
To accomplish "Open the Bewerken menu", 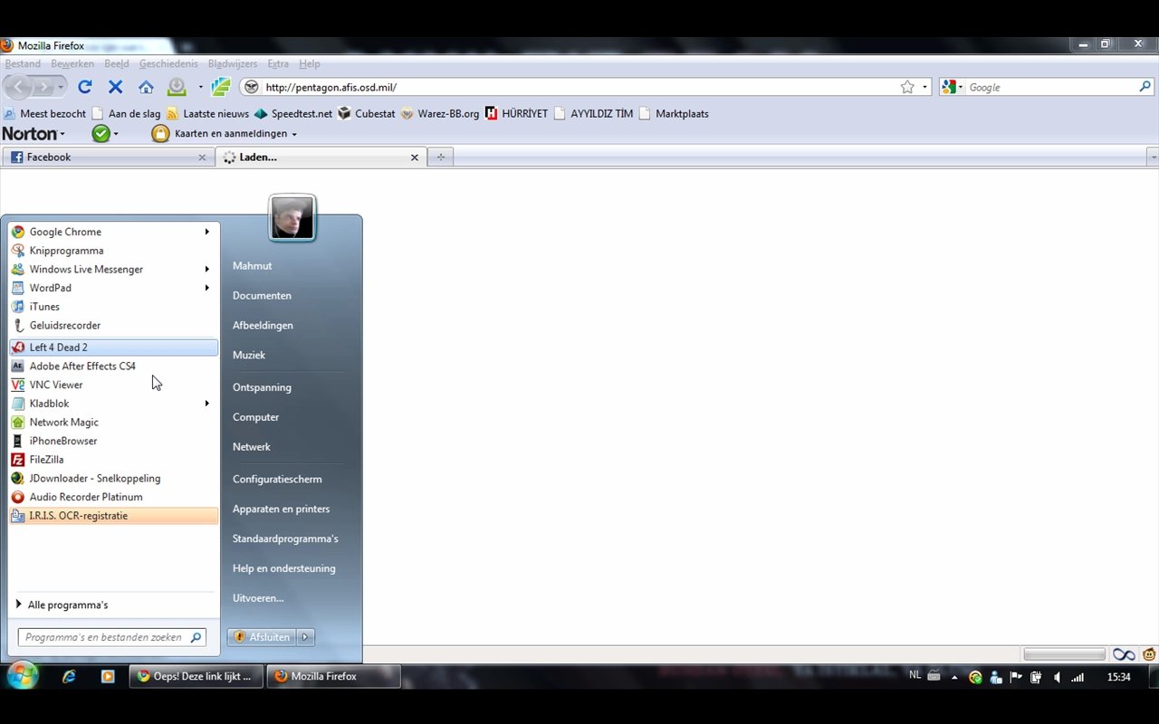I will 72,63.
